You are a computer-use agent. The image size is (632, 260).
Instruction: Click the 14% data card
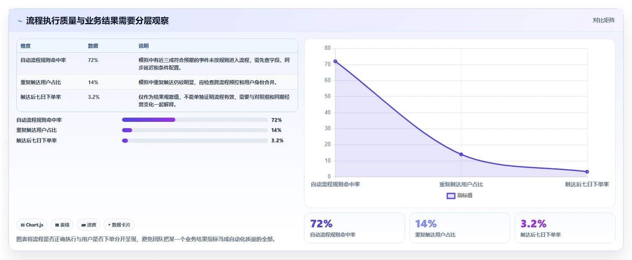(460, 228)
